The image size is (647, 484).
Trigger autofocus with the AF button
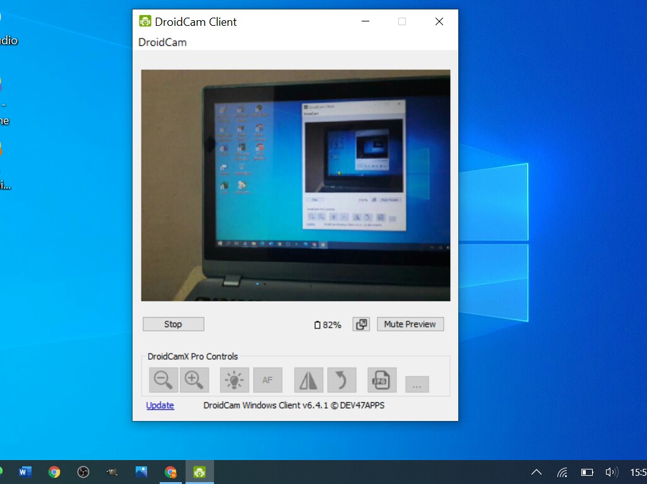pyautogui.click(x=268, y=380)
